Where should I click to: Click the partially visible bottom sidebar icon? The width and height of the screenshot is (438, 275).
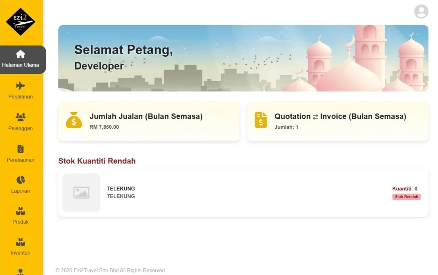click(x=20, y=272)
